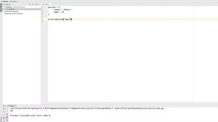Click the print icon in the Run toolbar
This screenshot has width=218, height=122.
click(7, 120)
